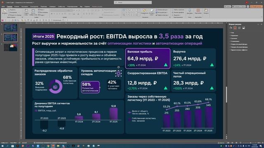Open the taskbar search icon

pos(7,146)
